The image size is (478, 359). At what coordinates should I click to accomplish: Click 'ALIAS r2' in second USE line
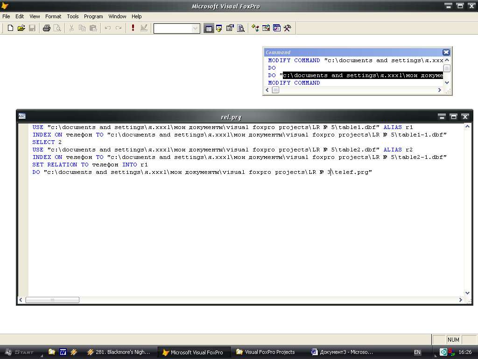pyautogui.click(x=398, y=150)
